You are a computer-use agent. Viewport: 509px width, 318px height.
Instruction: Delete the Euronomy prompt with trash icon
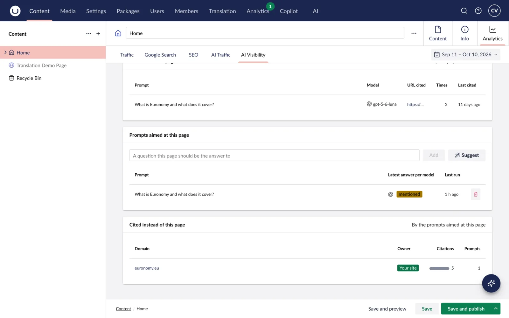coord(476,194)
